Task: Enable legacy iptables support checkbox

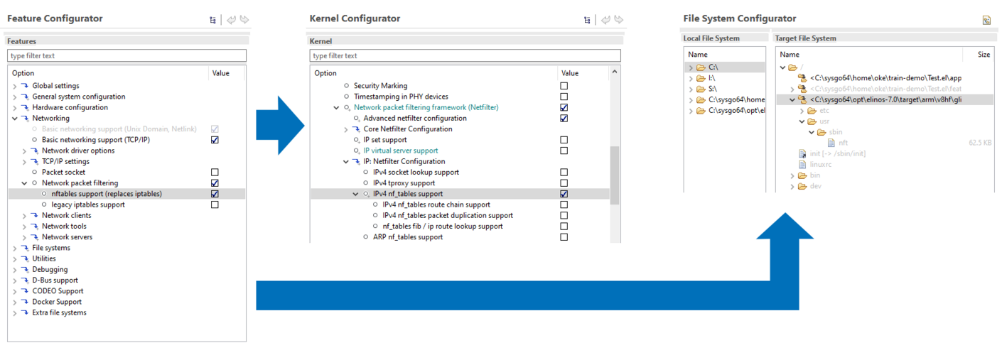Action: (215, 204)
